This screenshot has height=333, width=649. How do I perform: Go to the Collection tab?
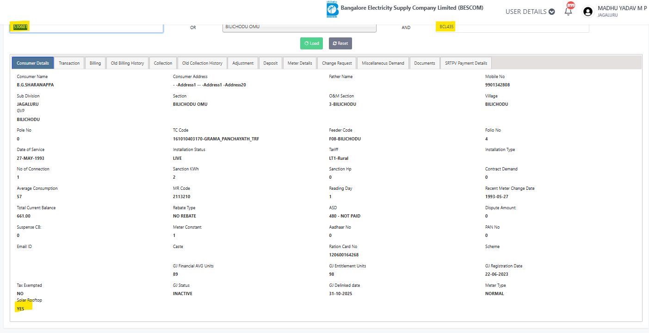(x=163, y=63)
